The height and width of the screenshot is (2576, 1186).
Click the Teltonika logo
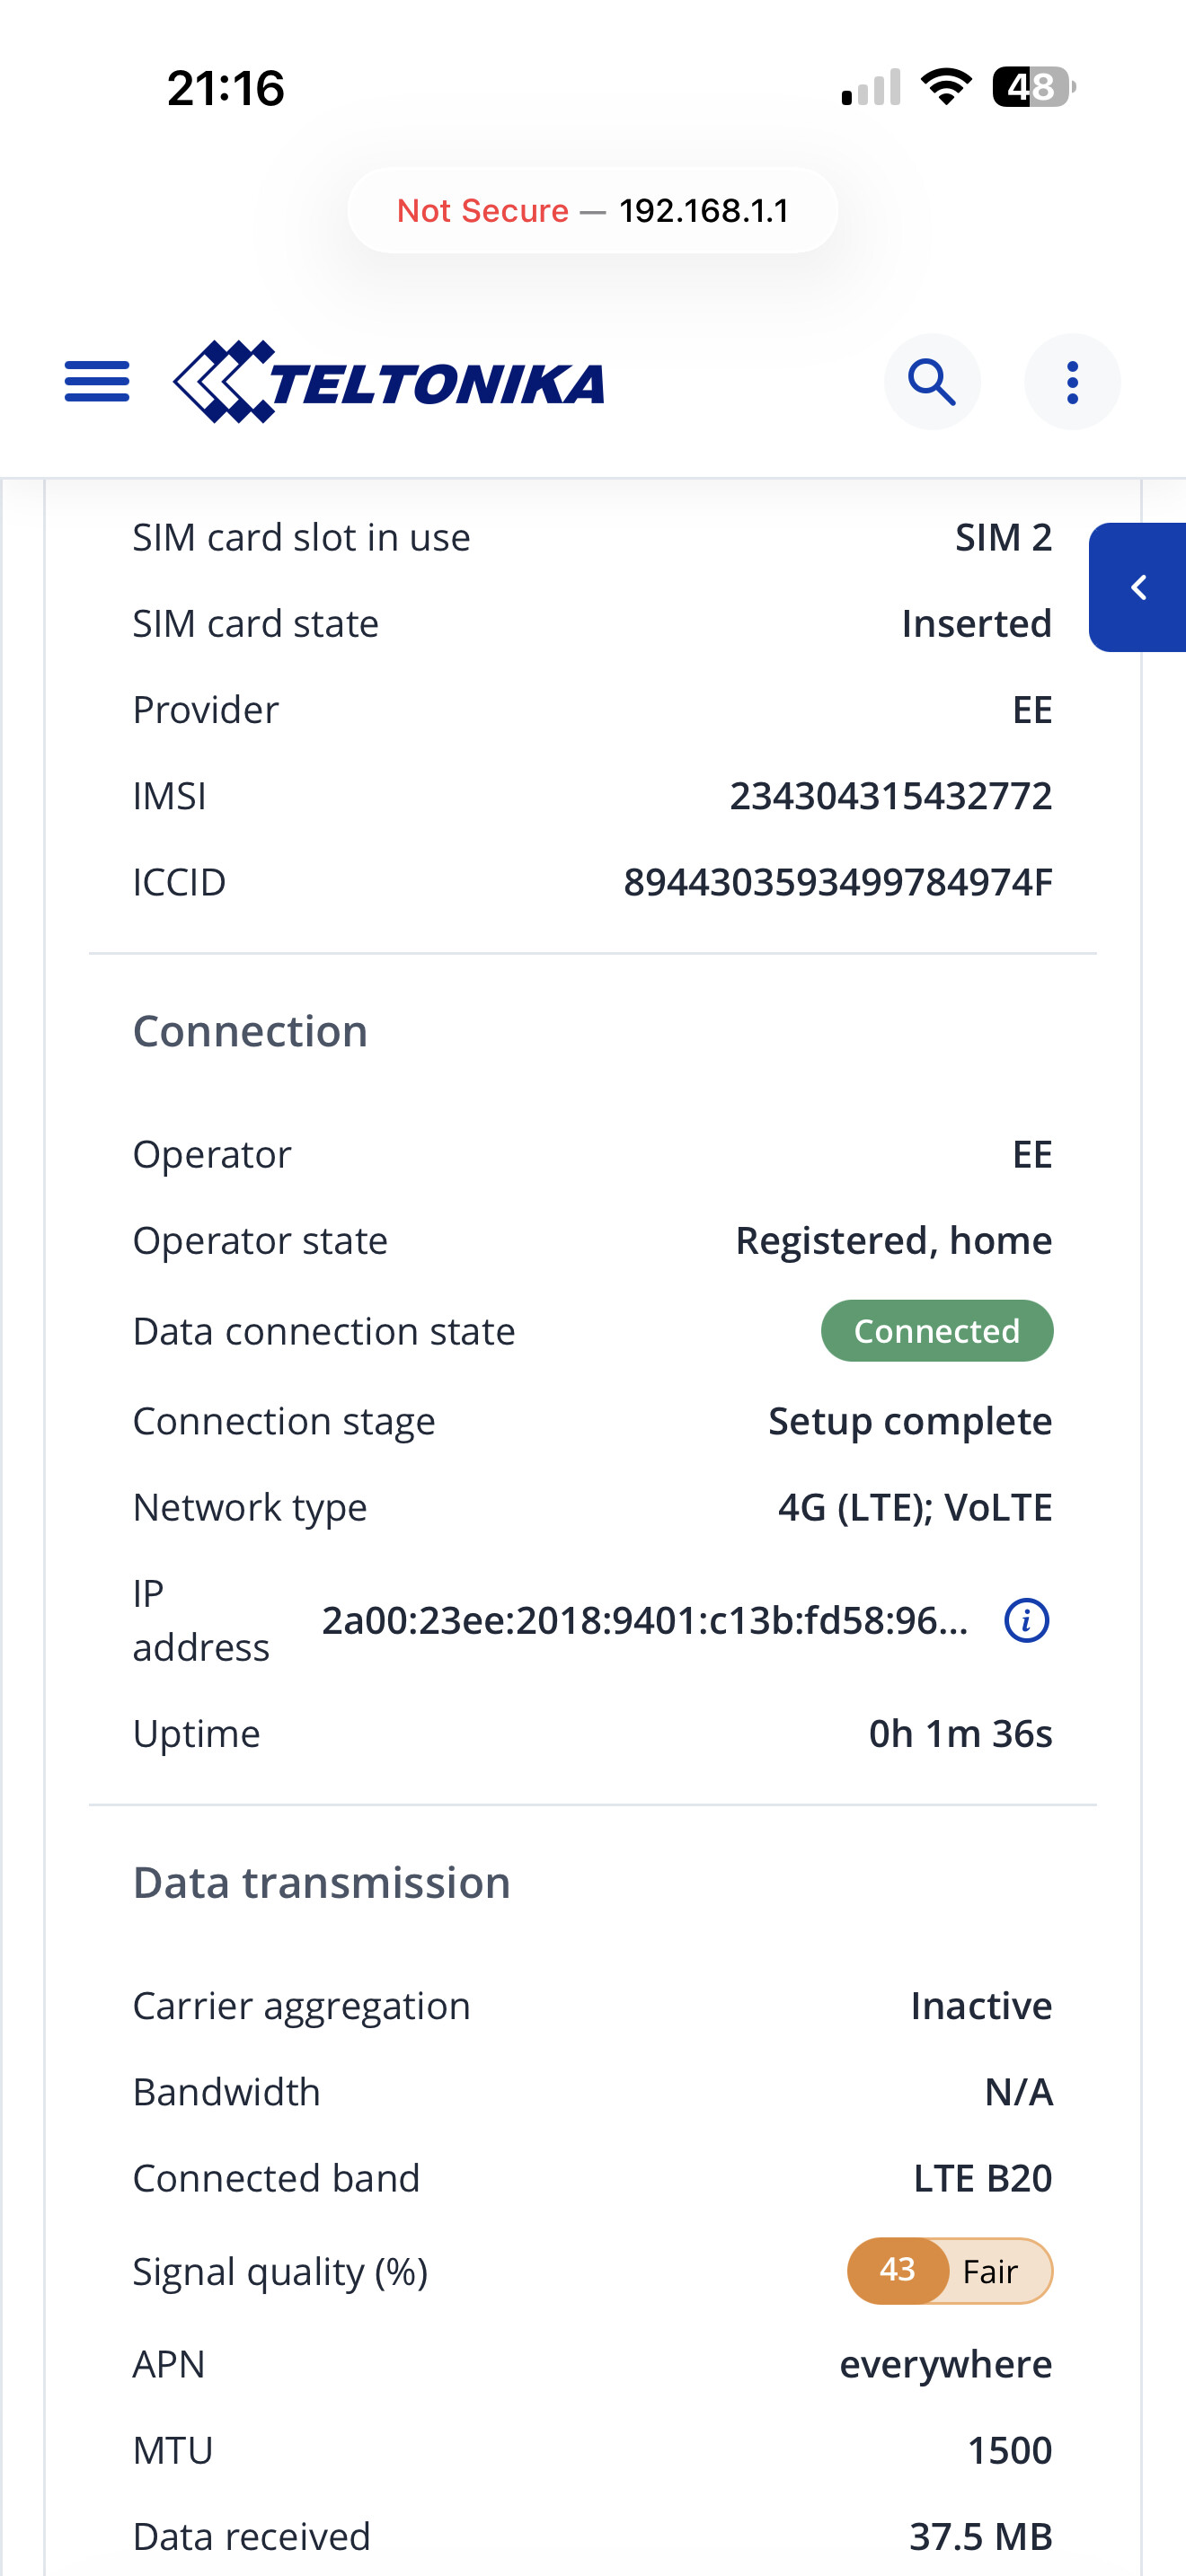pos(389,382)
